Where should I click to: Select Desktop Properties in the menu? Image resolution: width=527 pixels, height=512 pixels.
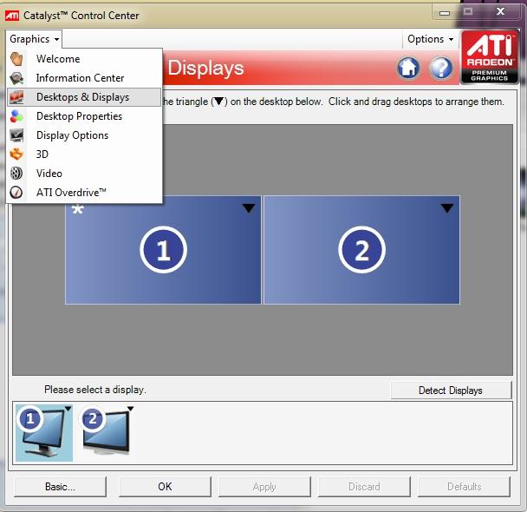79,116
